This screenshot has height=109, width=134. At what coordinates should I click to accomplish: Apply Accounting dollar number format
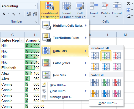(4, 14)
